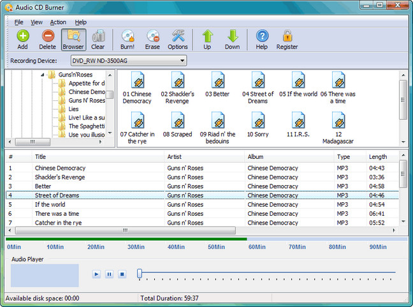Move track up with Up arrow
Screen dimensions: 413x307
(x=208, y=36)
